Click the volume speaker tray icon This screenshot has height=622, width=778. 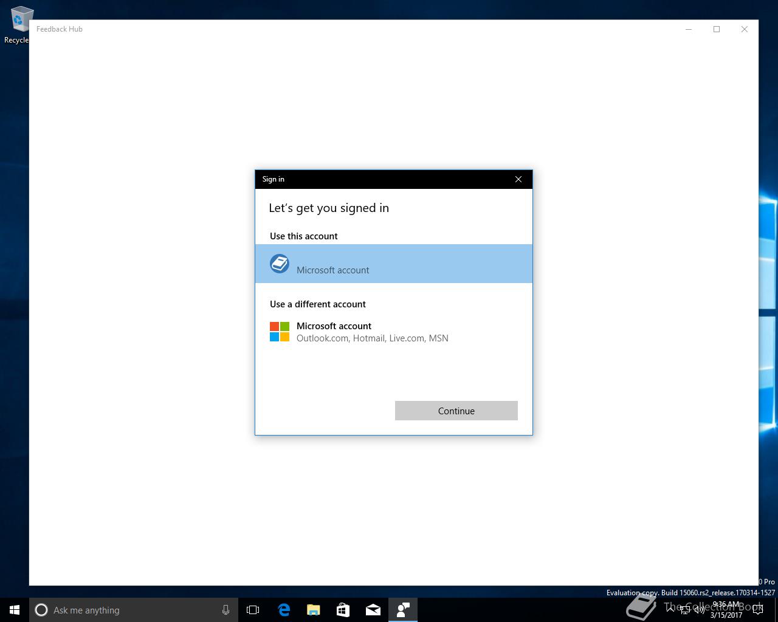point(700,610)
